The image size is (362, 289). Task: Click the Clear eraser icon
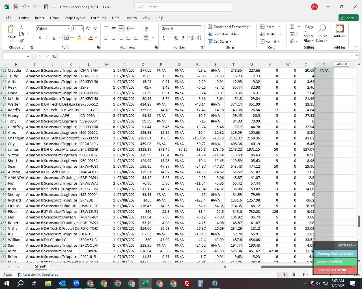coord(292,41)
